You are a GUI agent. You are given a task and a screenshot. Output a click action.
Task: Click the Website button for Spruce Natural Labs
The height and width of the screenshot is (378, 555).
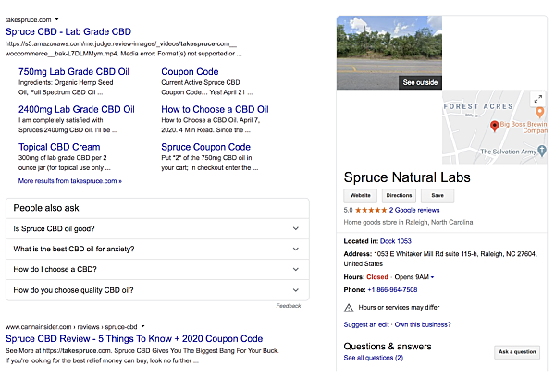pyautogui.click(x=361, y=196)
